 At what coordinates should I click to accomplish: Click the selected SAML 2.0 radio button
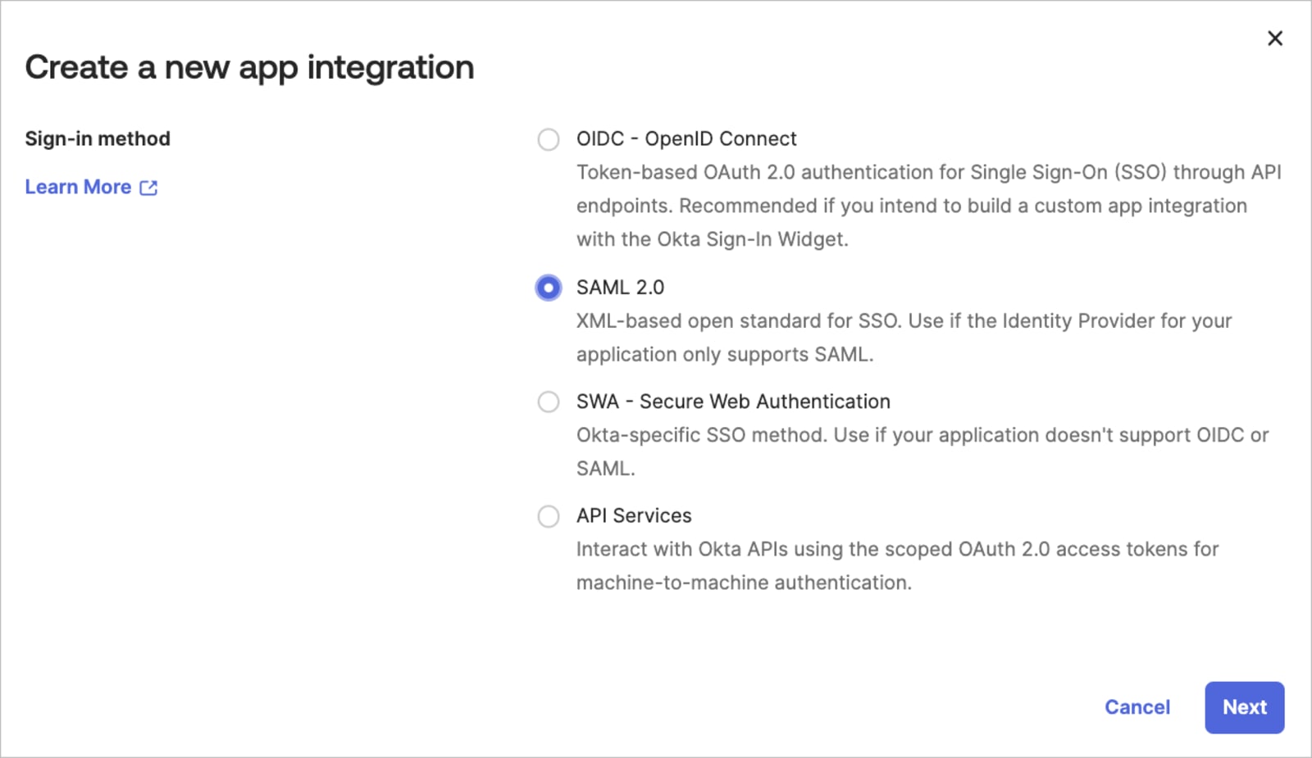(549, 288)
